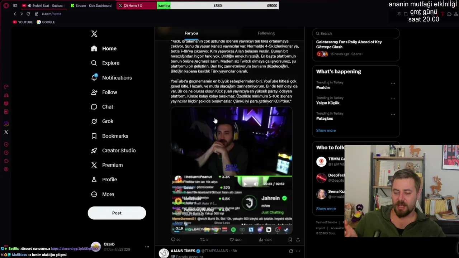The image size is (459, 258).
Task: Go back in the browser
Action: pyautogui.click(x=15, y=14)
